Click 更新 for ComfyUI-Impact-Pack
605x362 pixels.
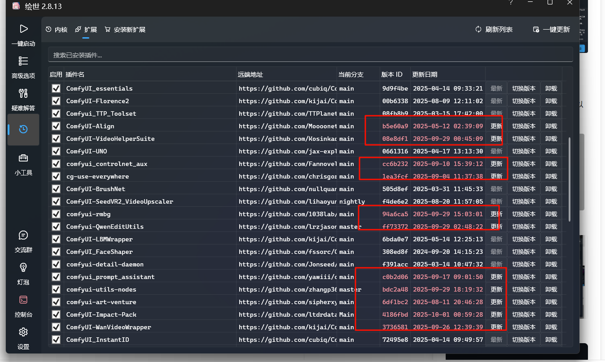pos(496,314)
